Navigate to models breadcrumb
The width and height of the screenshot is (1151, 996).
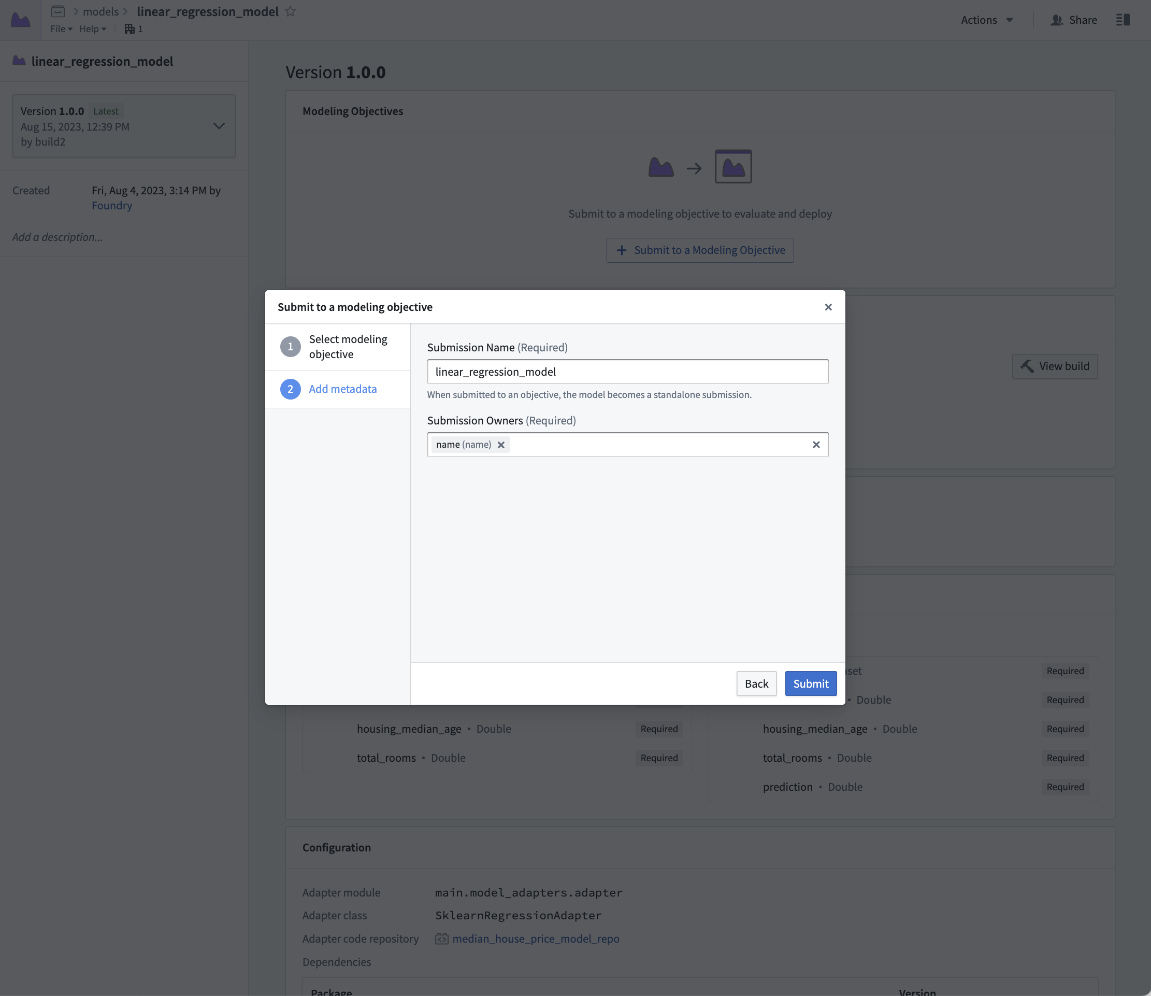pos(100,12)
